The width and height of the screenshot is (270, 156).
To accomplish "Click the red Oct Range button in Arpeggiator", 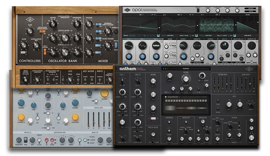I will tap(52, 140).
